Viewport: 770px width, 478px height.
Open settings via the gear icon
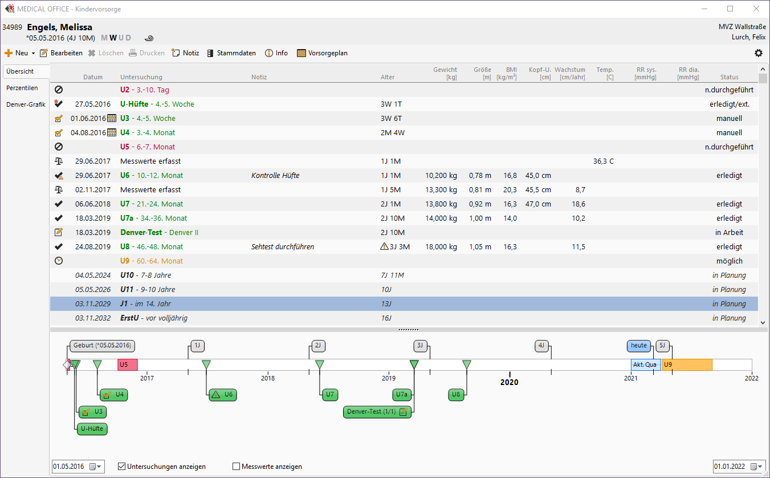point(758,53)
